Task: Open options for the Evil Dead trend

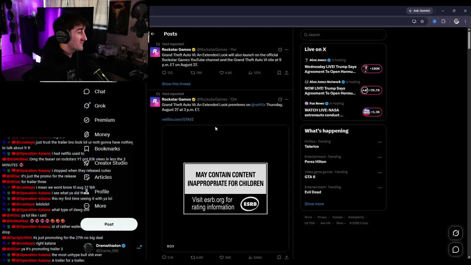Action: point(380,188)
